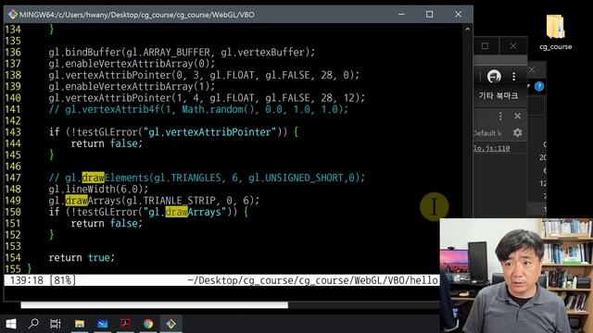The width and height of the screenshot is (593, 333).
Task: Open Chrome's three-dot menu beside the avatar
Action: point(513,77)
